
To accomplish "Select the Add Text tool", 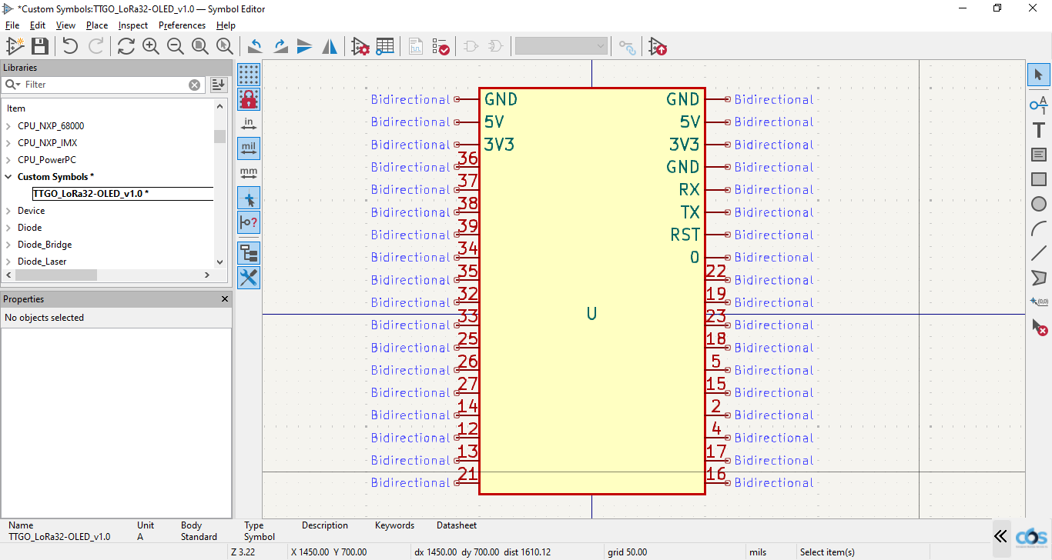I will point(1039,130).
